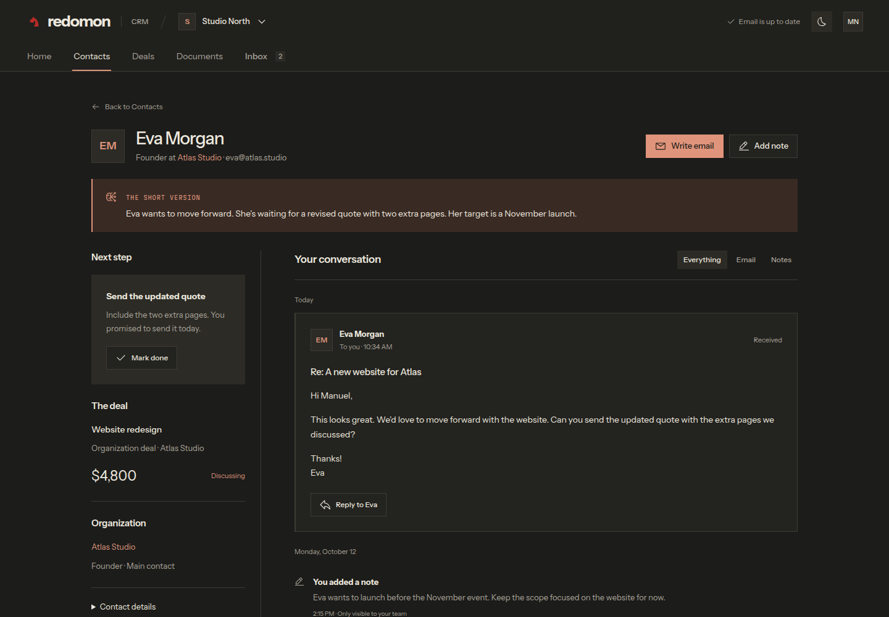Open the Documents tab
The width and height of the screenshot is (889, 617).
click(199, 56)
